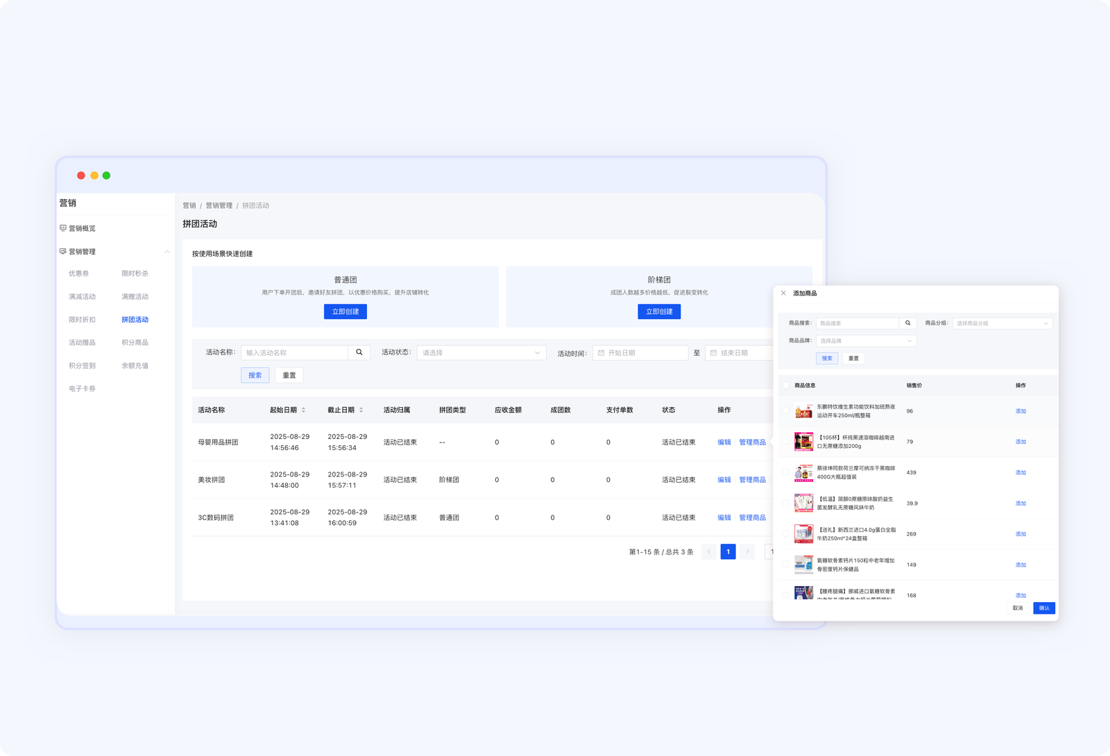Select checkbox for product priced 439
This screenshot has width=1110, height=756.
pyautogui.click(x=785, y=472)
